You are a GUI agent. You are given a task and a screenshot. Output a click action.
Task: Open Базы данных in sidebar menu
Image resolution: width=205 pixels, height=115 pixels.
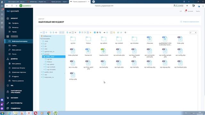[16, 50]
